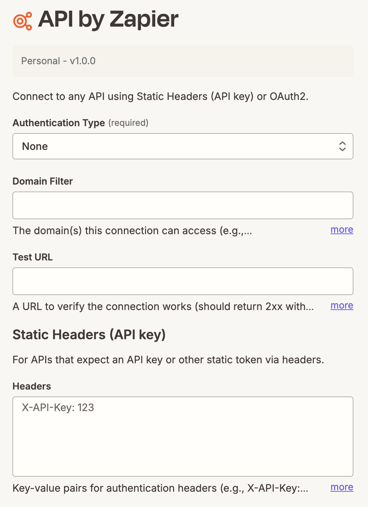Click the Headers field label
Image resolution: width=368 pixels, height=507 pixels.
[32, 386]
